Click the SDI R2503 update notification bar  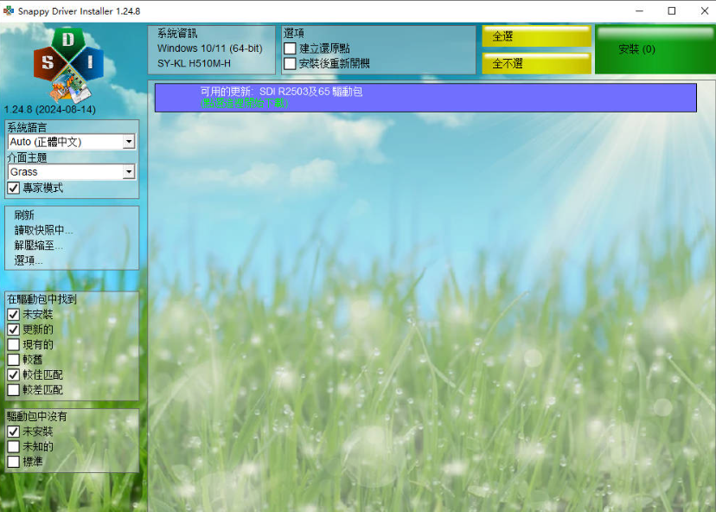click(425, 97)
